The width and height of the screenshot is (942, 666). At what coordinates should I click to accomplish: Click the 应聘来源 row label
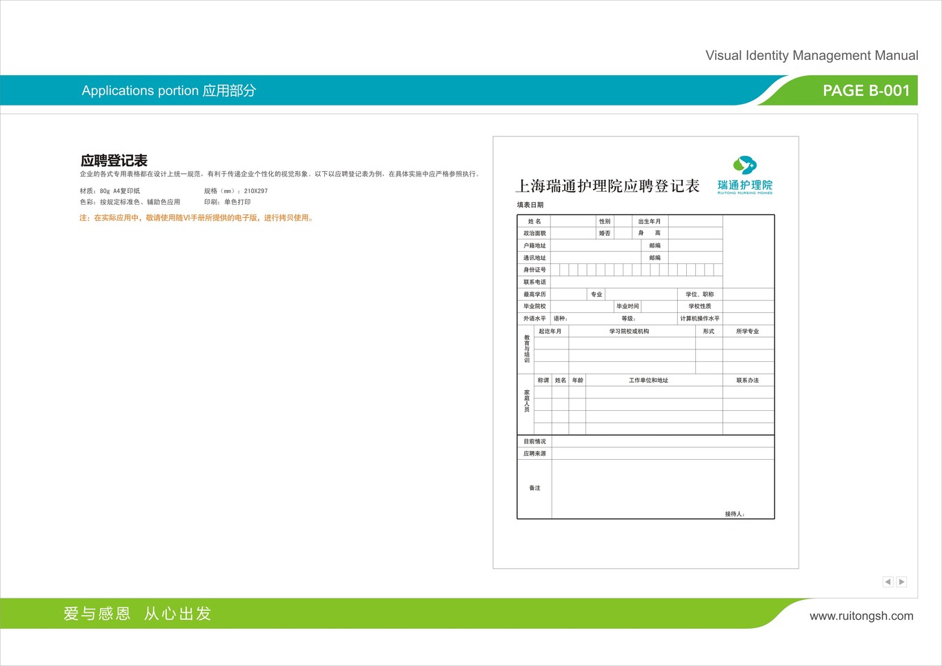[534, 454]
